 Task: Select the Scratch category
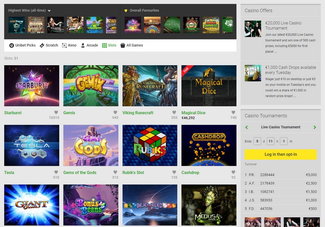(x=49, y=45)
